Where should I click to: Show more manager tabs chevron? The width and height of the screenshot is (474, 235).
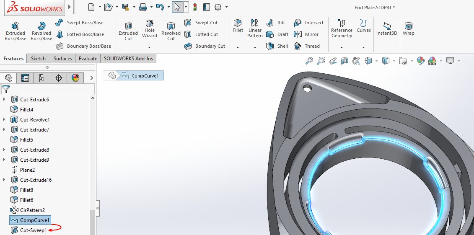point(92,78)
